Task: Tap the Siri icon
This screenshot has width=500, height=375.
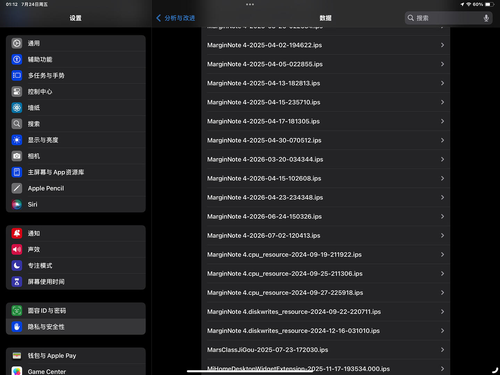Action: [17, 204]
